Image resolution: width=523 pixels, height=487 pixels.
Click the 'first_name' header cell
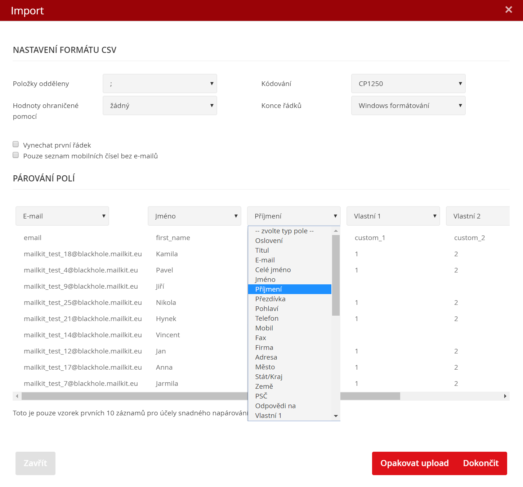coord(173,238)
